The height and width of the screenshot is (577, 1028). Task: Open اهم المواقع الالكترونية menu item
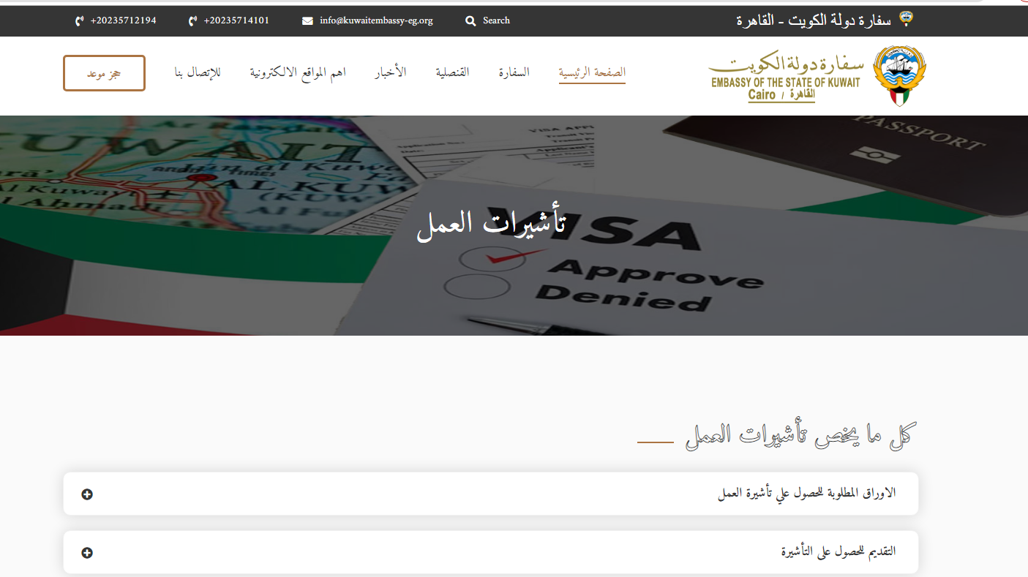(x=298, y=72)
